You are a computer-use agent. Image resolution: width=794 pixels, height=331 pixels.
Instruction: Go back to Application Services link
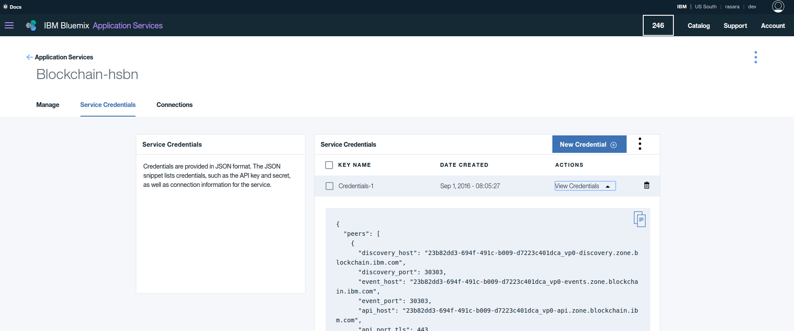tap(64, 57)
